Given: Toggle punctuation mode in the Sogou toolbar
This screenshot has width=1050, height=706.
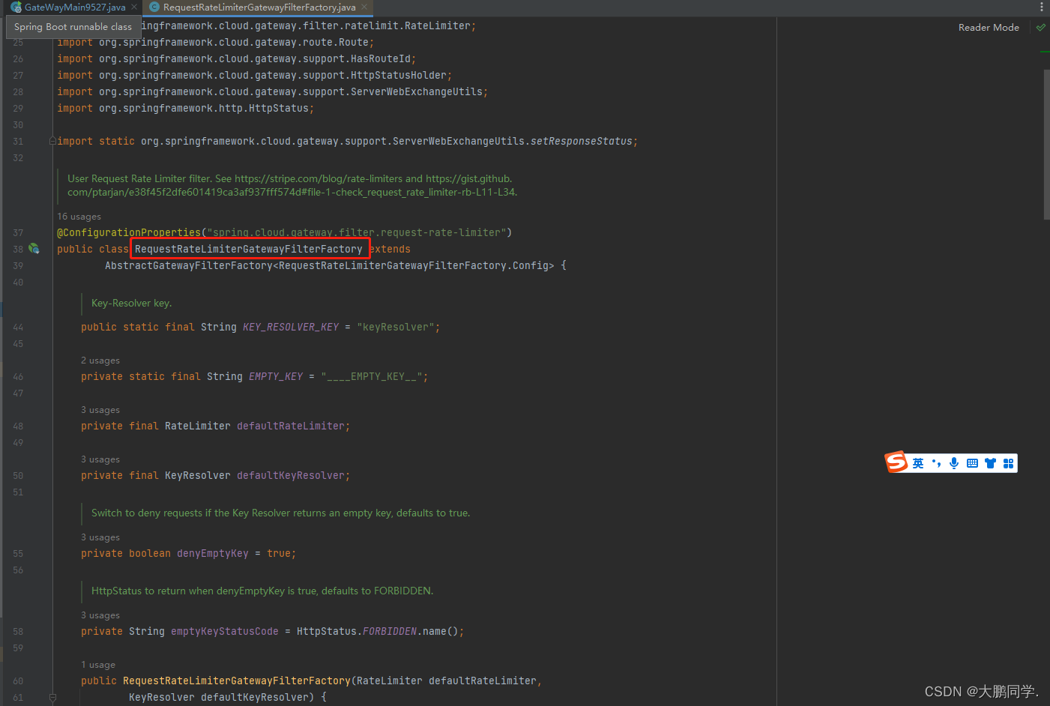Looking at the screenshot, I should pos(936,463).
